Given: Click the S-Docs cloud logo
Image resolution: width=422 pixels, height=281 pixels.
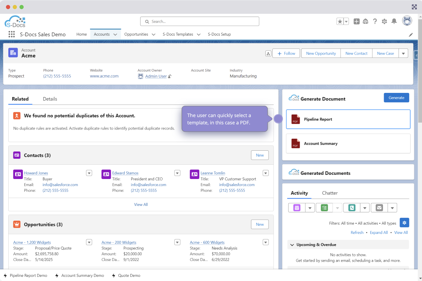Looking at the screenshot, I should click(15, 21).
